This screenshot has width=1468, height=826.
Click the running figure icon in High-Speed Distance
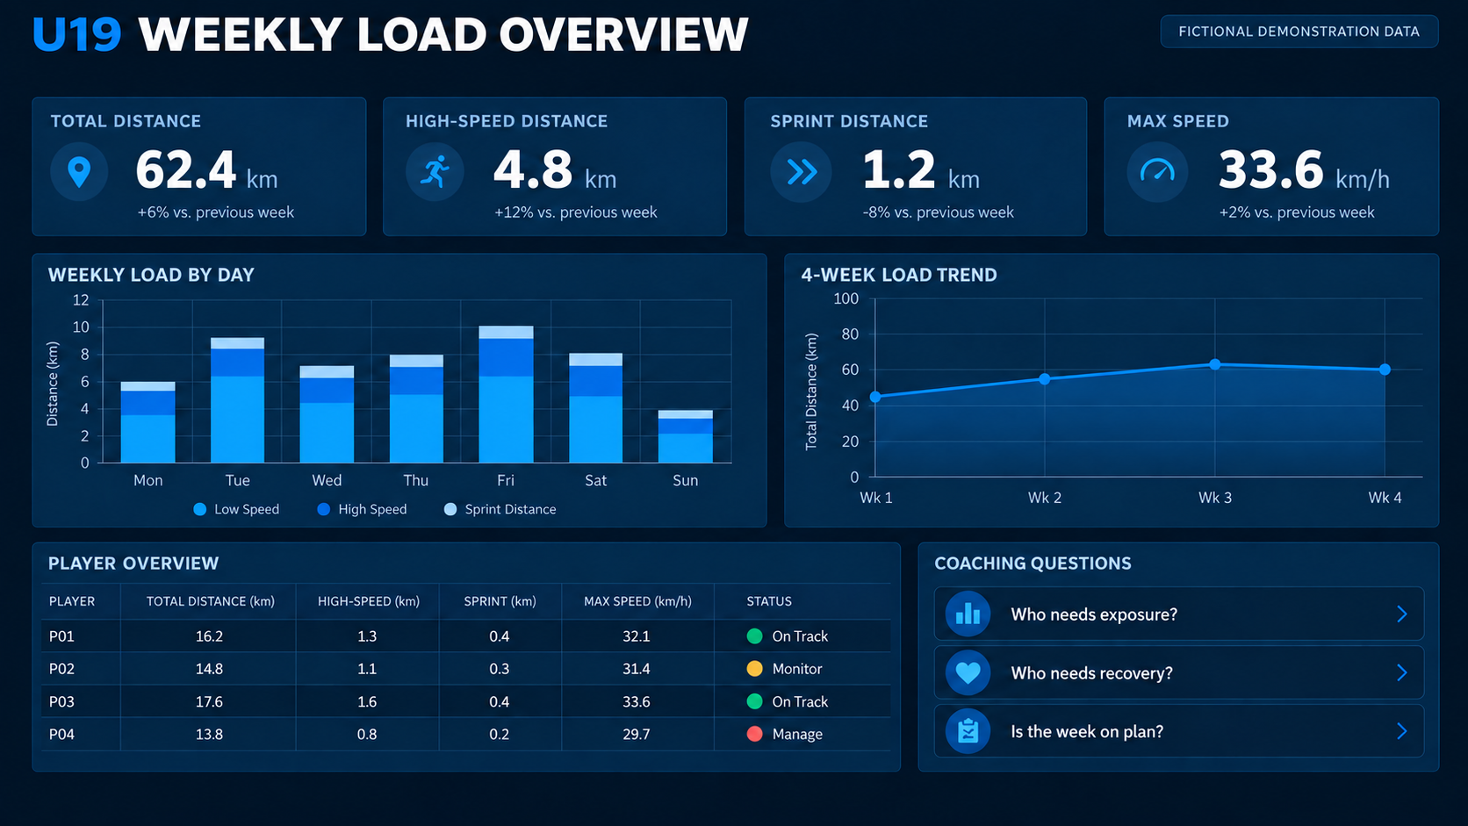click(x=435, y=172)
